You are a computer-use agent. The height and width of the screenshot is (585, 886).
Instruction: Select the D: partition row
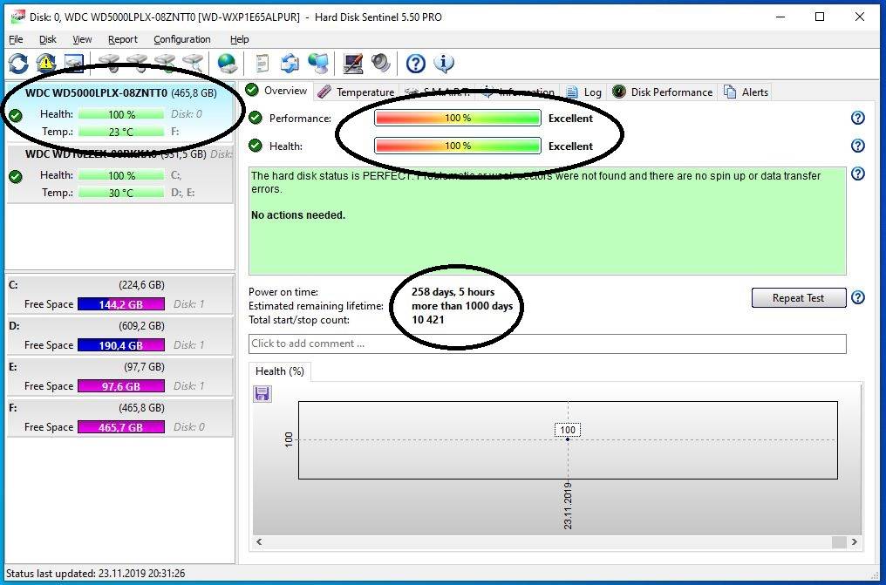(x=119, y=336)
